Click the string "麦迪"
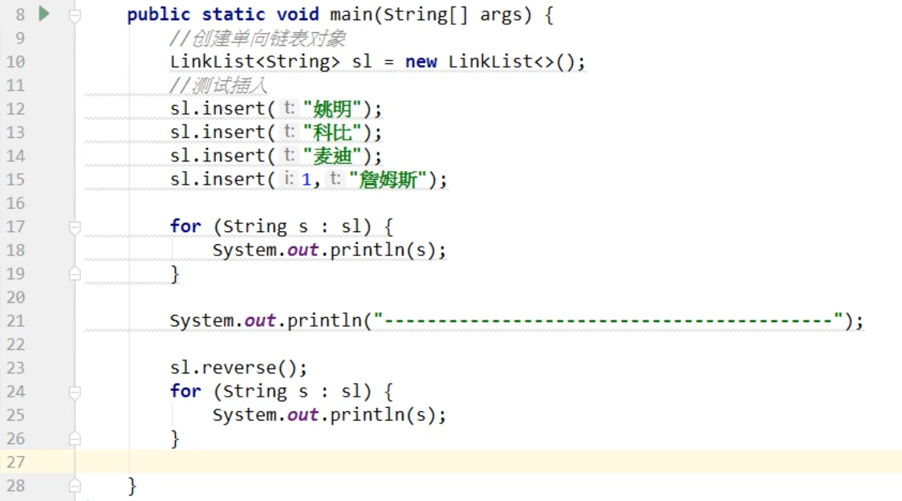 (x=332, y=156)
